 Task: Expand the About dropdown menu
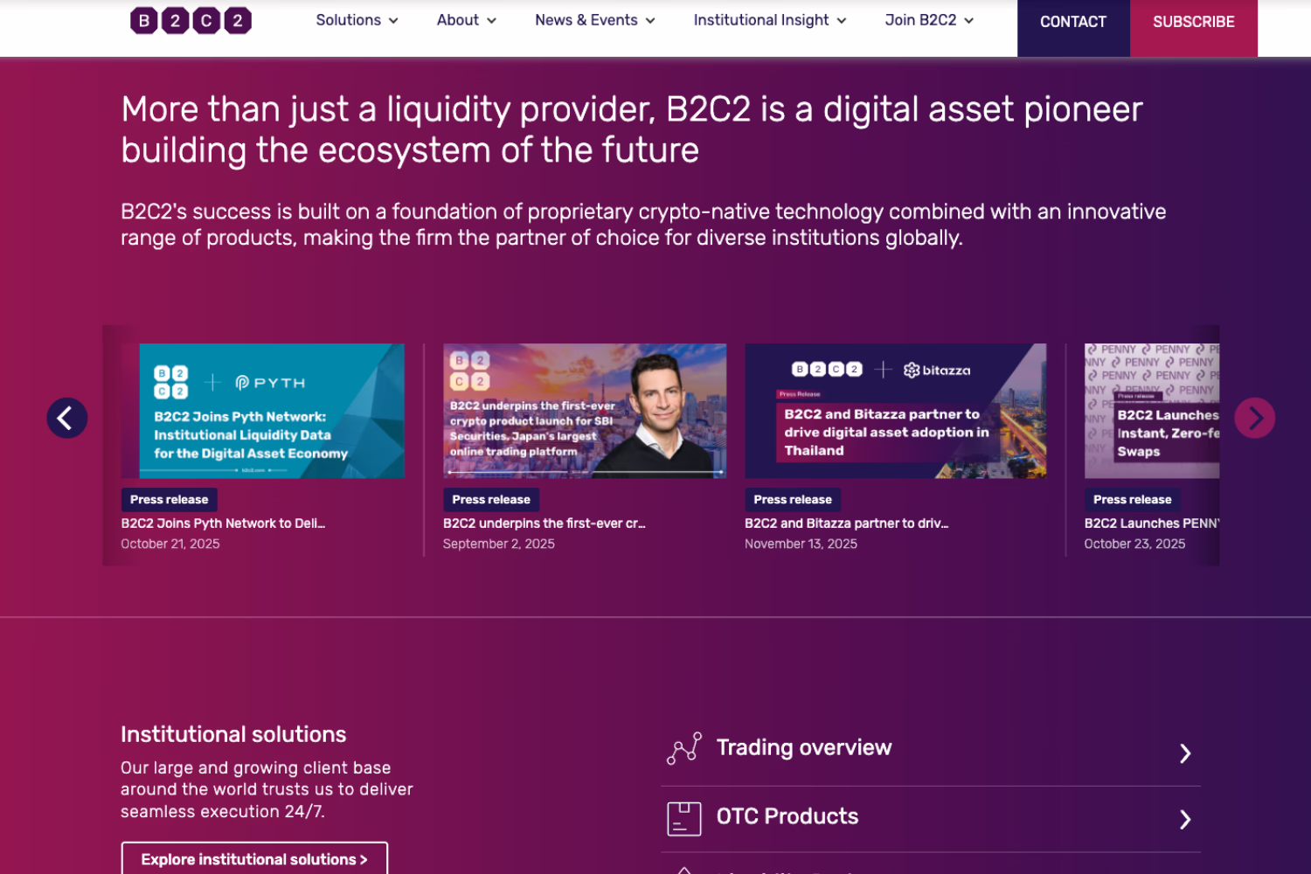pyautogui.click(x=466, y=20)
